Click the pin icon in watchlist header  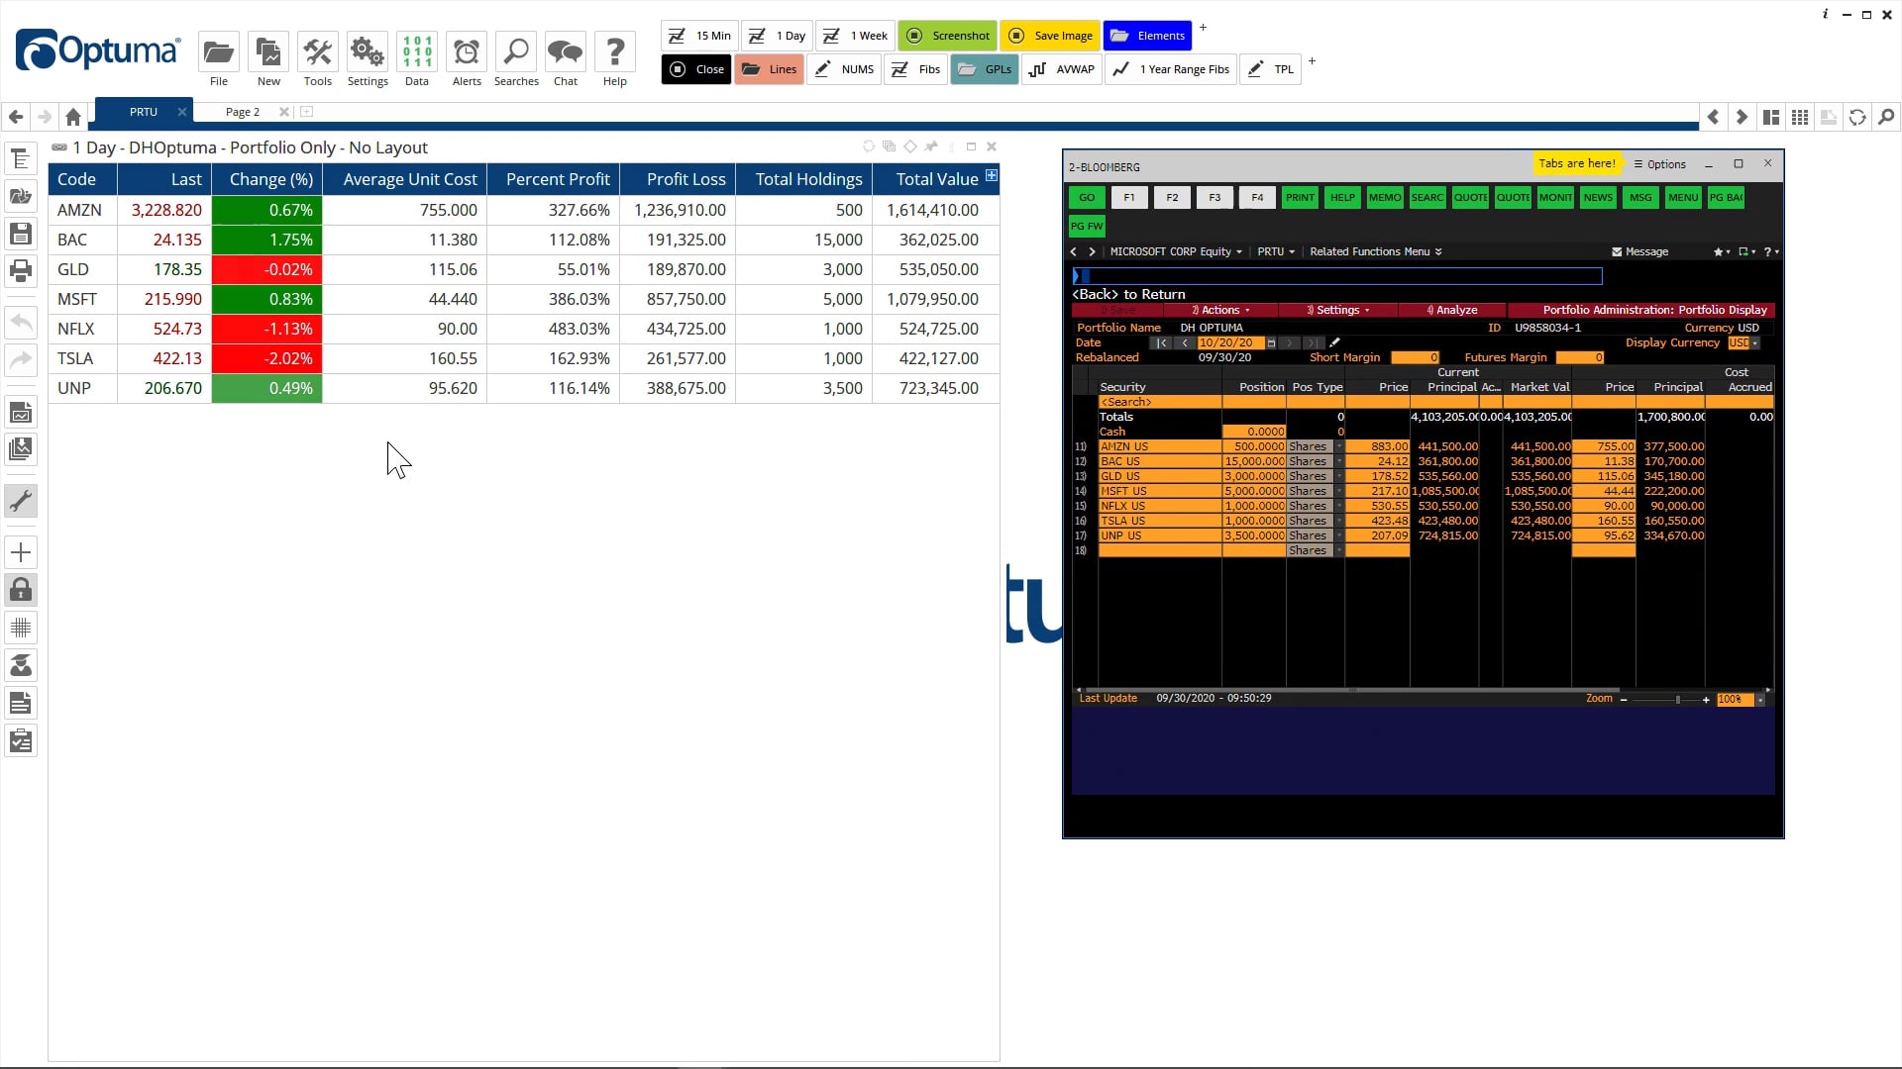(931, 146)
